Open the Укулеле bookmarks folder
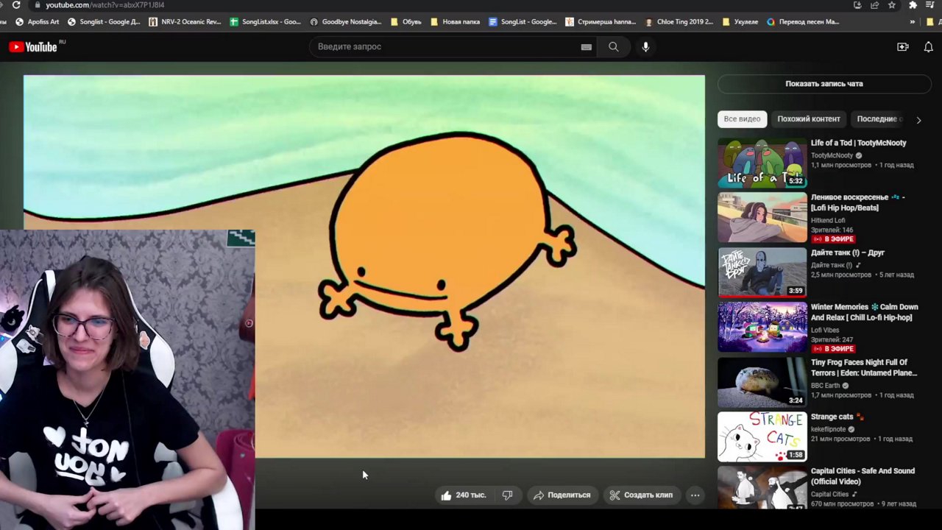Viewport: 942px width, 530px height. (741, 21)
